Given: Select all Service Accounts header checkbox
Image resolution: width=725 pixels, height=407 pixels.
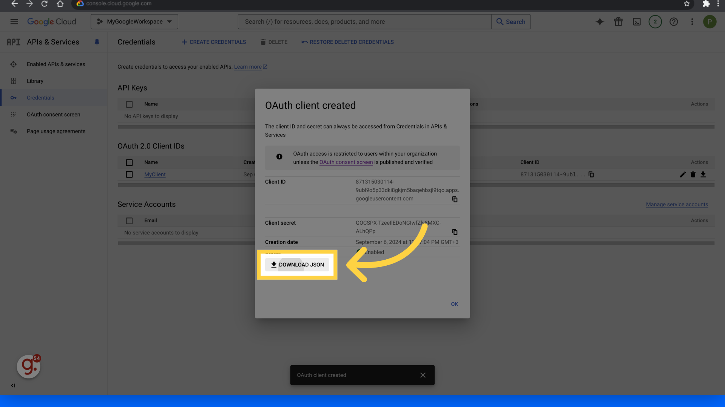Looking at the screenshot, I should [x=129, y=221].
